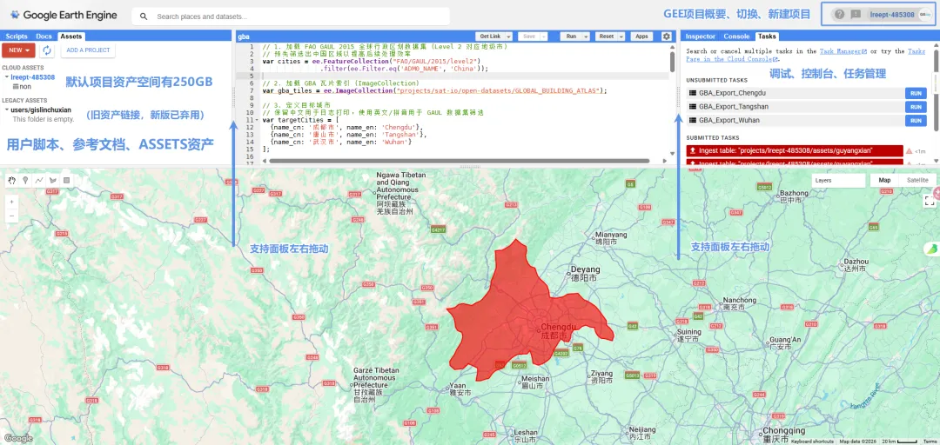Select the draw line tool
The height and width of the screenshot is (445, 940).
coord(39,180)
